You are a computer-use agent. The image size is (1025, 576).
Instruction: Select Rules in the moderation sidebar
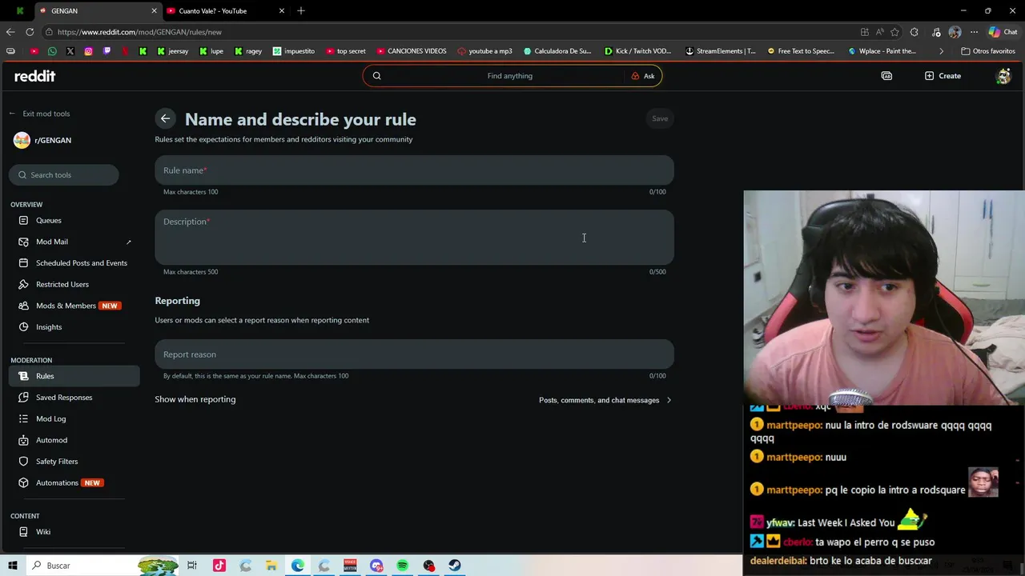(74, 376)
